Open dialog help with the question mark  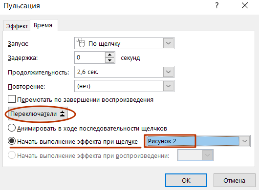pos(217,5)
